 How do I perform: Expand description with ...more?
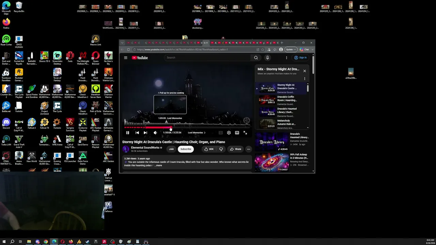click(x=158, y=165)
